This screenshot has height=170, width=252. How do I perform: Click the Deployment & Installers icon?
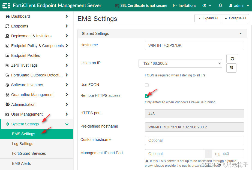click(7, 36)
